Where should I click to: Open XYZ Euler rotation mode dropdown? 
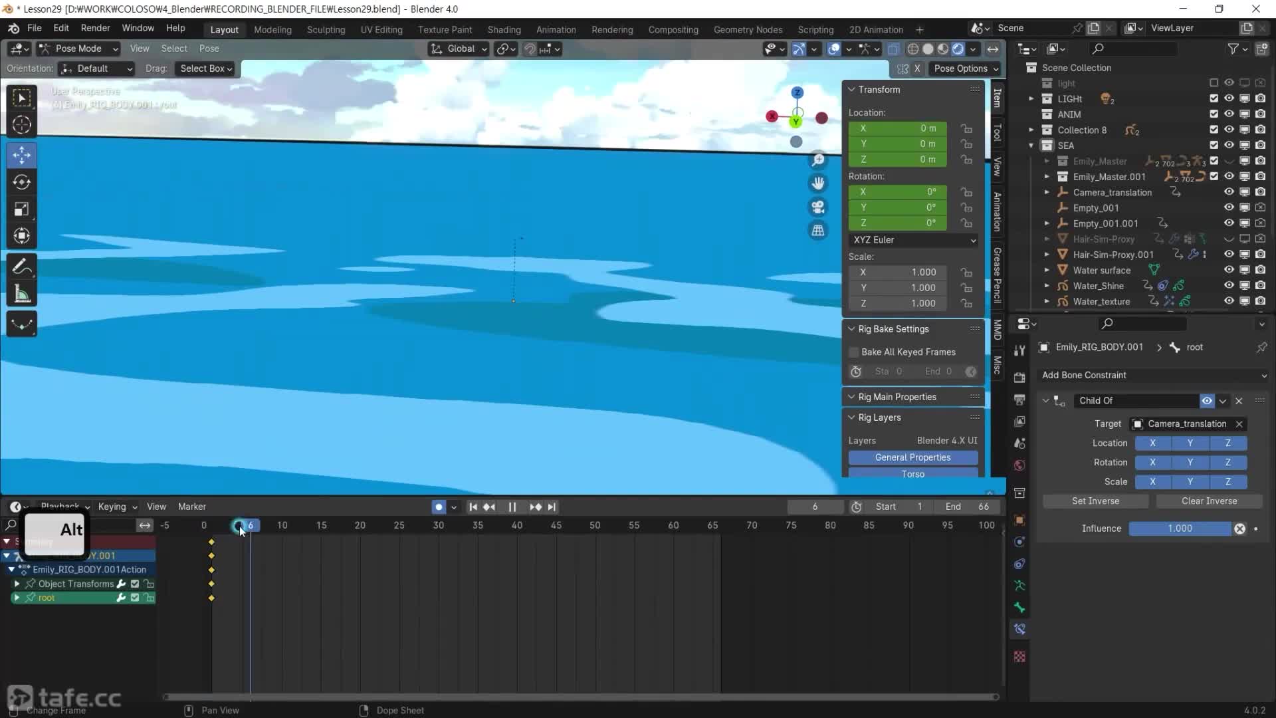coord(914,240)
